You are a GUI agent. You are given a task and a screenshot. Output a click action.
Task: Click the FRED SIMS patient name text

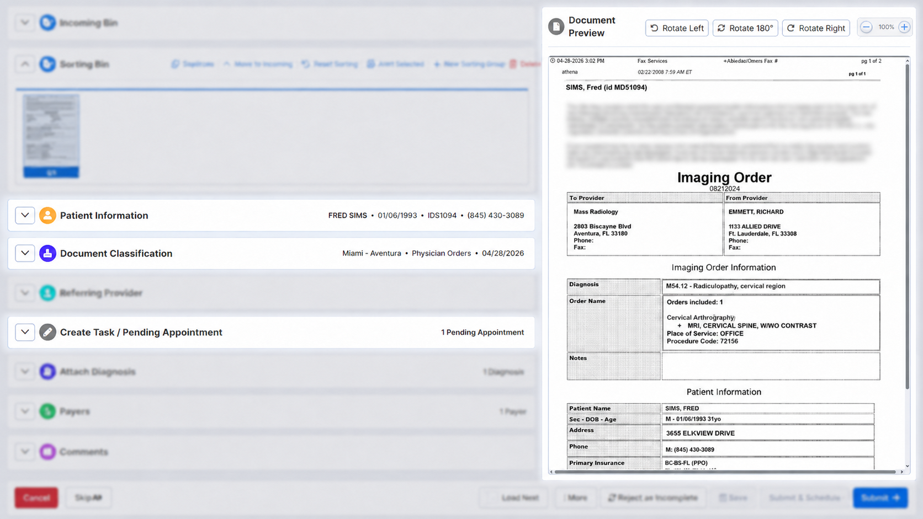click(347, 215)
